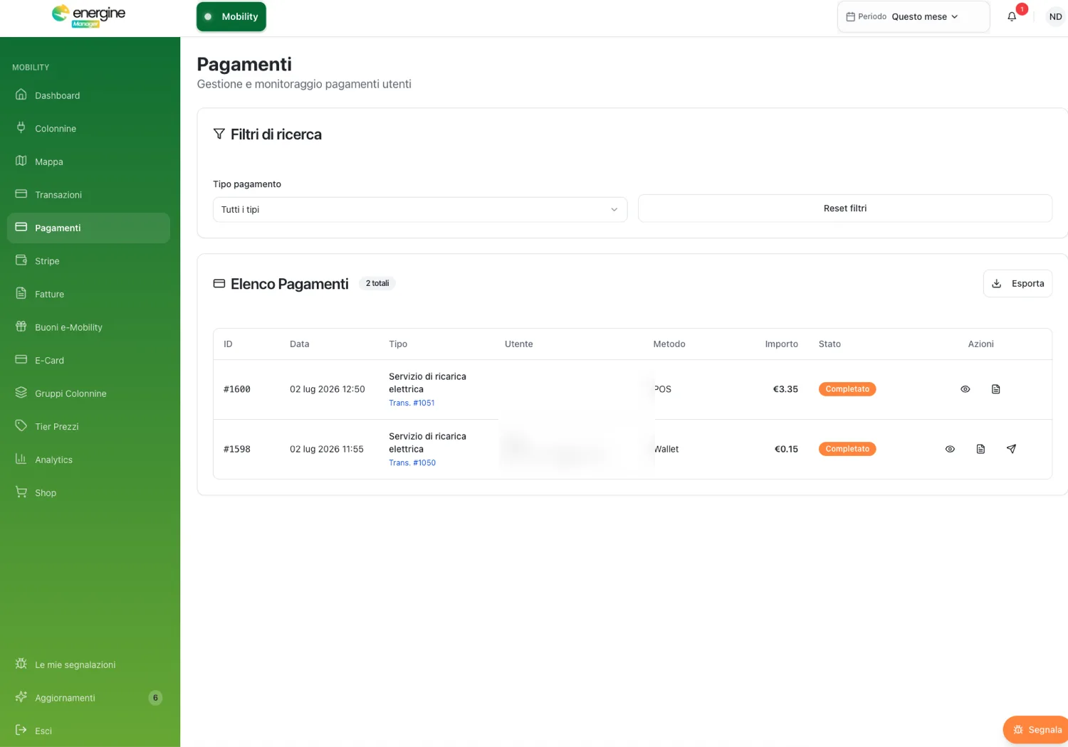Screen dimensions: 1068x747
Task: Open Le mie segnalazioni
Action: 88,664
